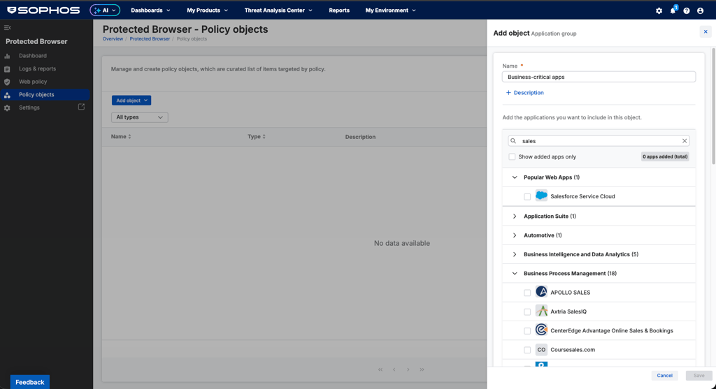Check the Axtria SalesIQ checkbox
The width and height of the screenshot is (716, 389).
pyautogui.click(x=527, y=312)
